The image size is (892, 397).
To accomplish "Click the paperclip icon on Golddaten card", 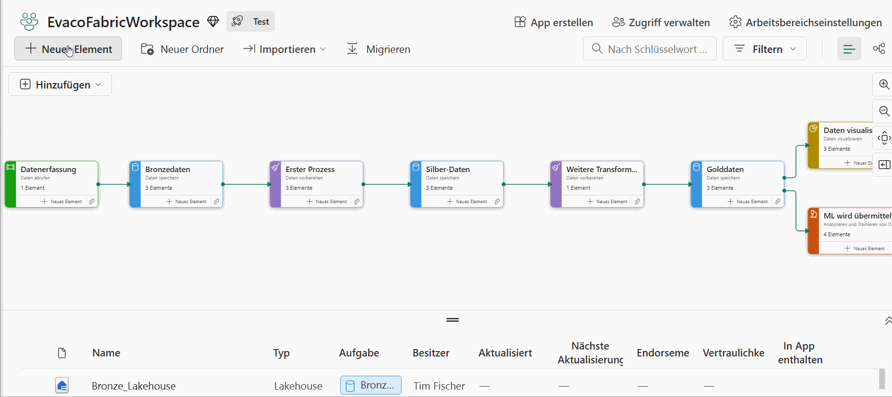I will click(778, 202).
